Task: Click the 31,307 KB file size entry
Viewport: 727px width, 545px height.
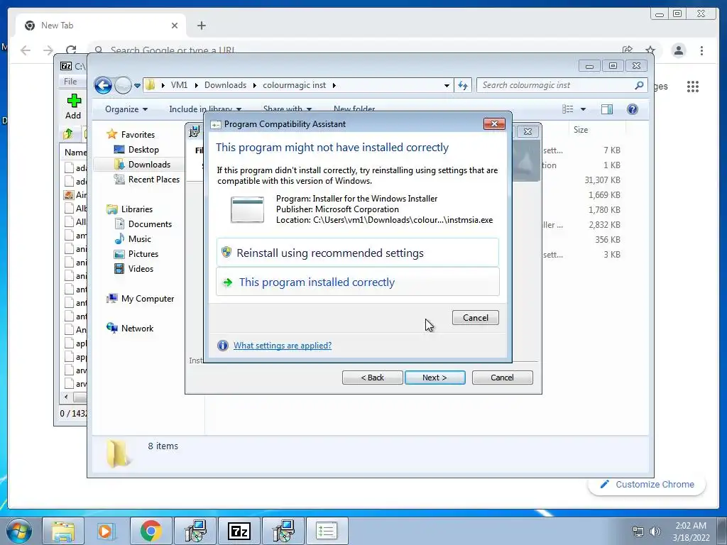Action: point(602,180)
